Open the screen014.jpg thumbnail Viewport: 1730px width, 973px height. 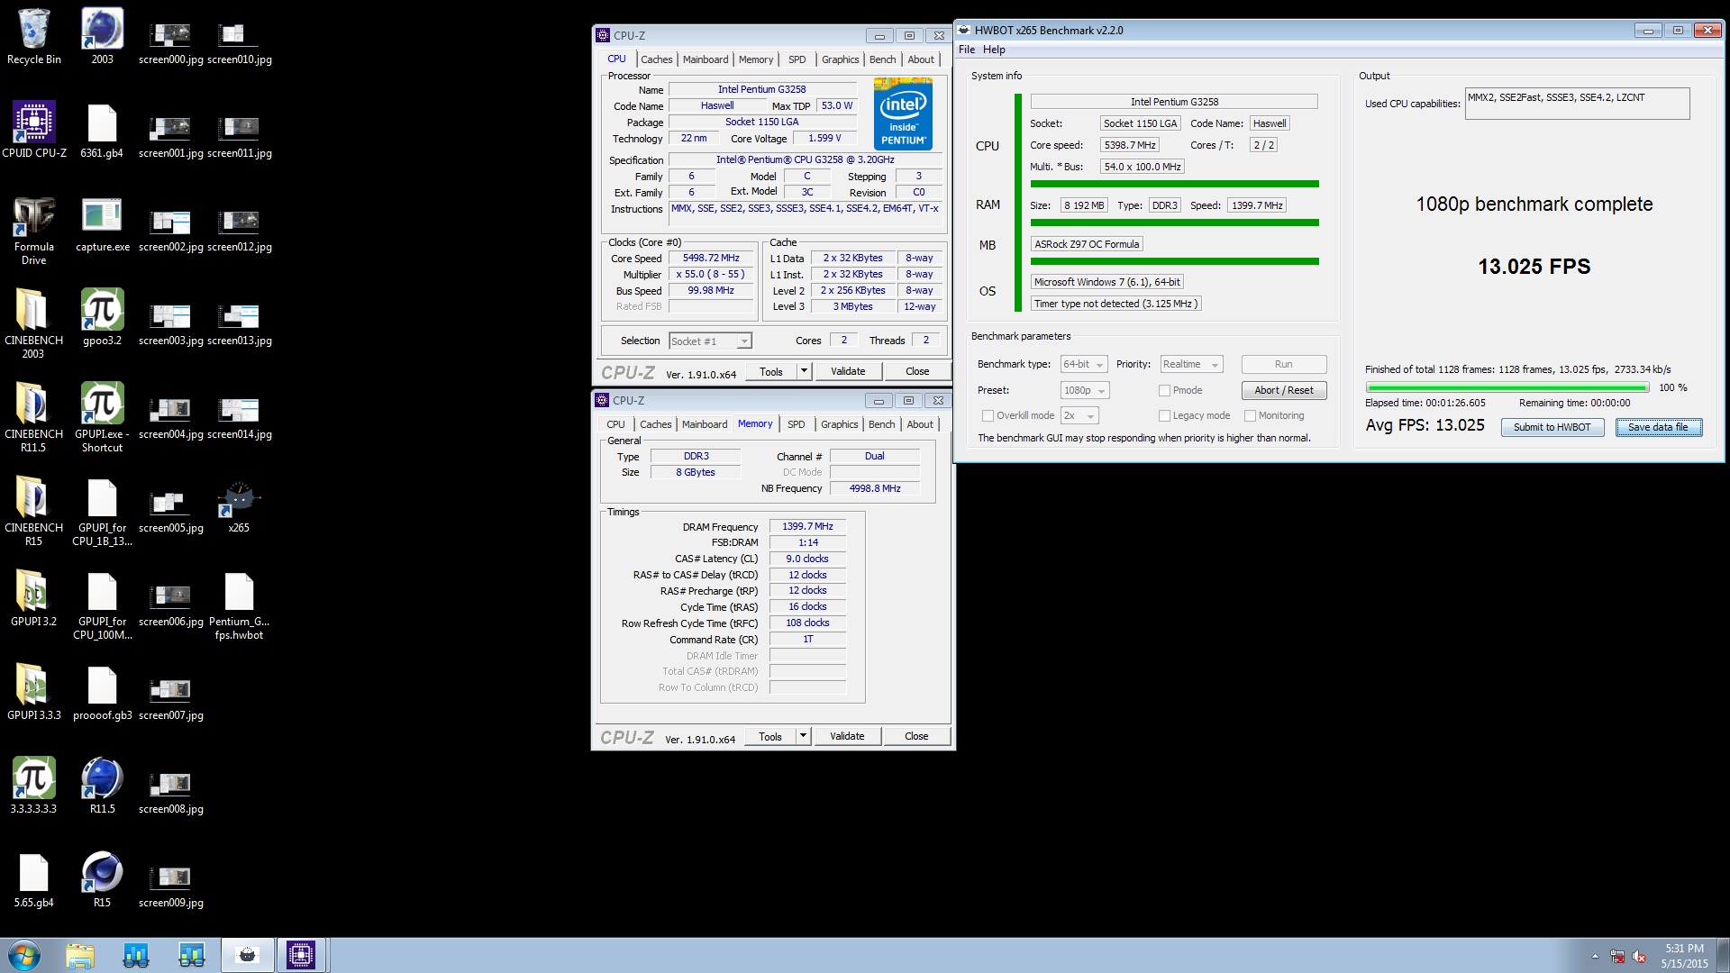(239, 417)
